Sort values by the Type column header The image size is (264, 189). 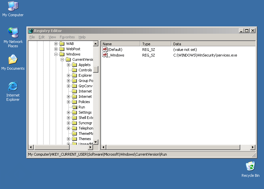(x=156, y=44)
